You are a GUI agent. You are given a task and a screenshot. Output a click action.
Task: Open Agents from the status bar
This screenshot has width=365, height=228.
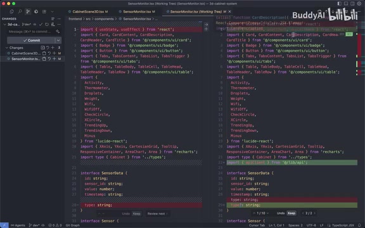click(x=18, y=225)
